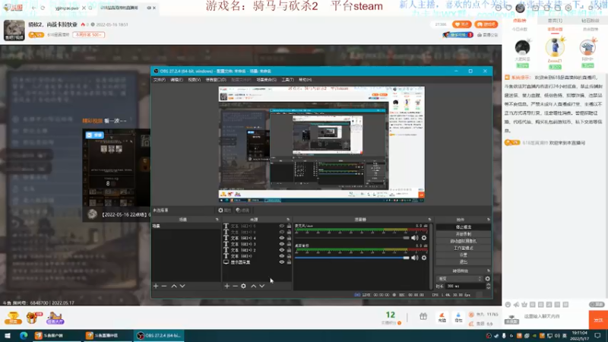Adjust the 桌面音频 volume slider

coord(352,258)
